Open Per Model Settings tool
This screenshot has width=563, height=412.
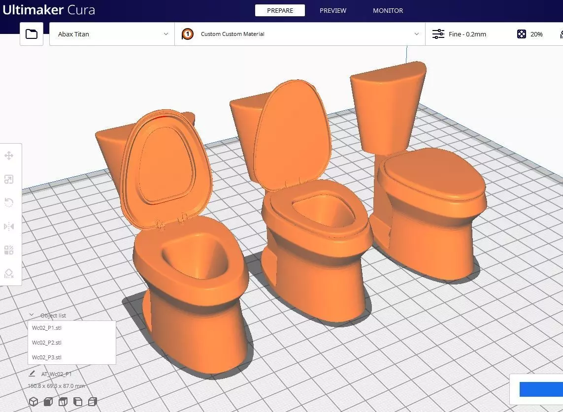(9, 250)
